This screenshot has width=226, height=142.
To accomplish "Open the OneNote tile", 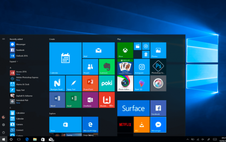I will tap(90, 100).
